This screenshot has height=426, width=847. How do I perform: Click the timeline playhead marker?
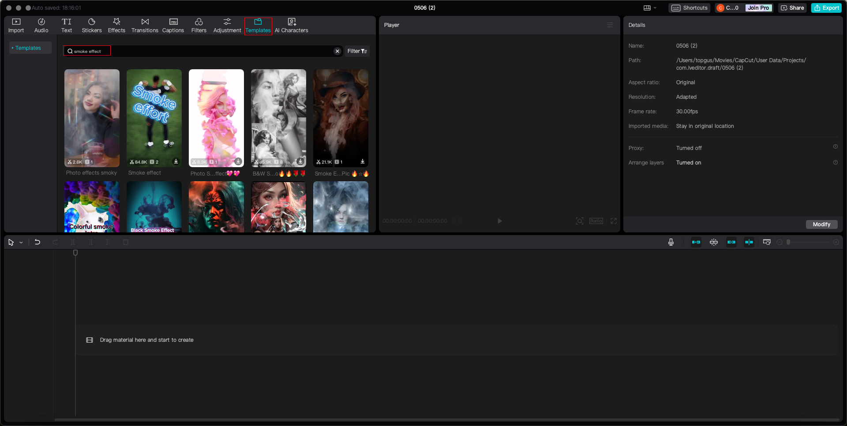[x=75, y=253]
